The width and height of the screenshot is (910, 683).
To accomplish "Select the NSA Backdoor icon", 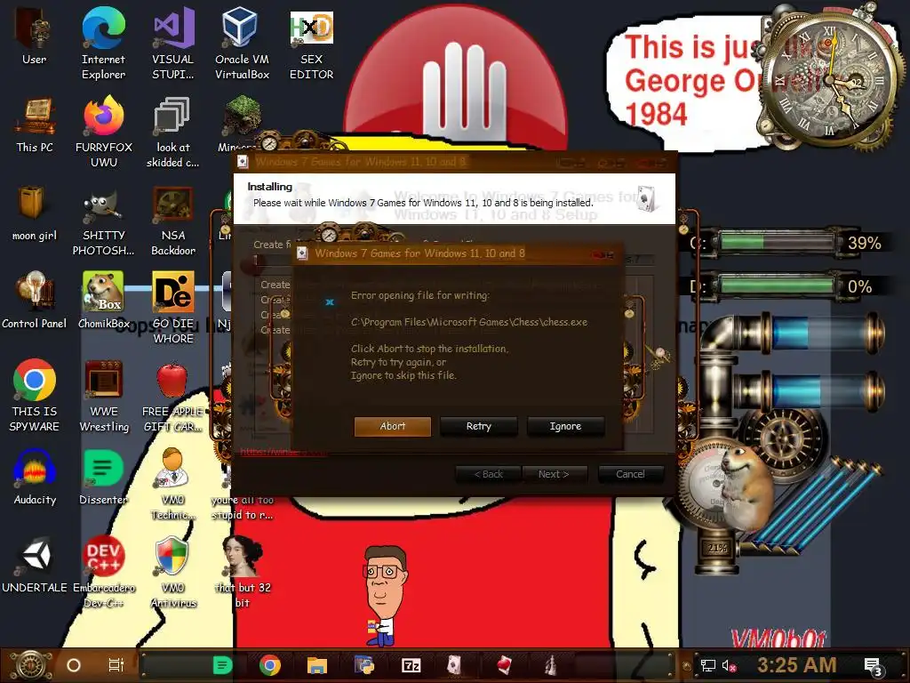I will point(173,221).
